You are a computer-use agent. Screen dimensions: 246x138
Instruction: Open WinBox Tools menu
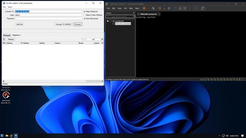click(10, 7)
